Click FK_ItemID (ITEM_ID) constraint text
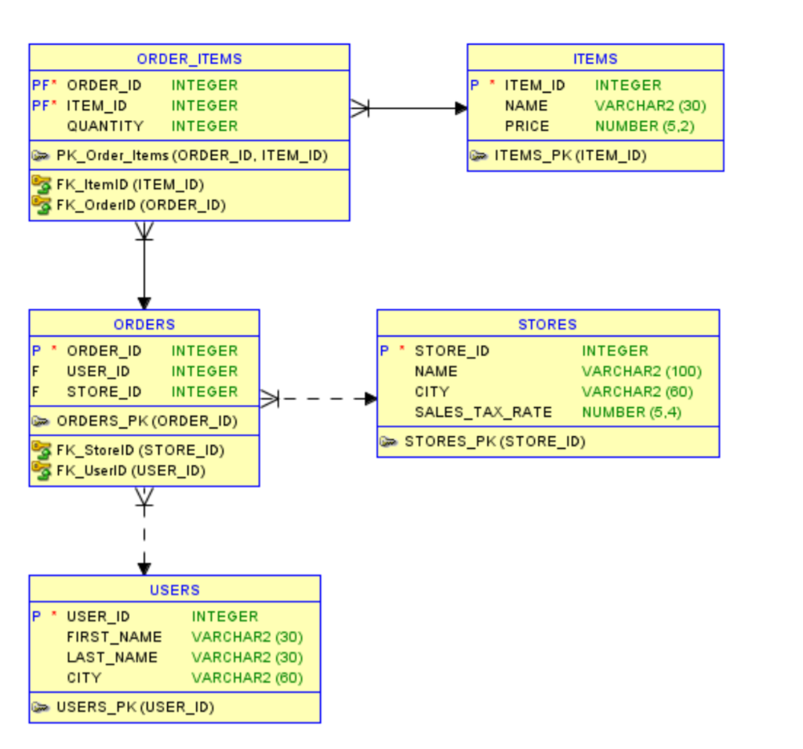Image resolution: width=803 pixels, height=749 pixels. 130,184
